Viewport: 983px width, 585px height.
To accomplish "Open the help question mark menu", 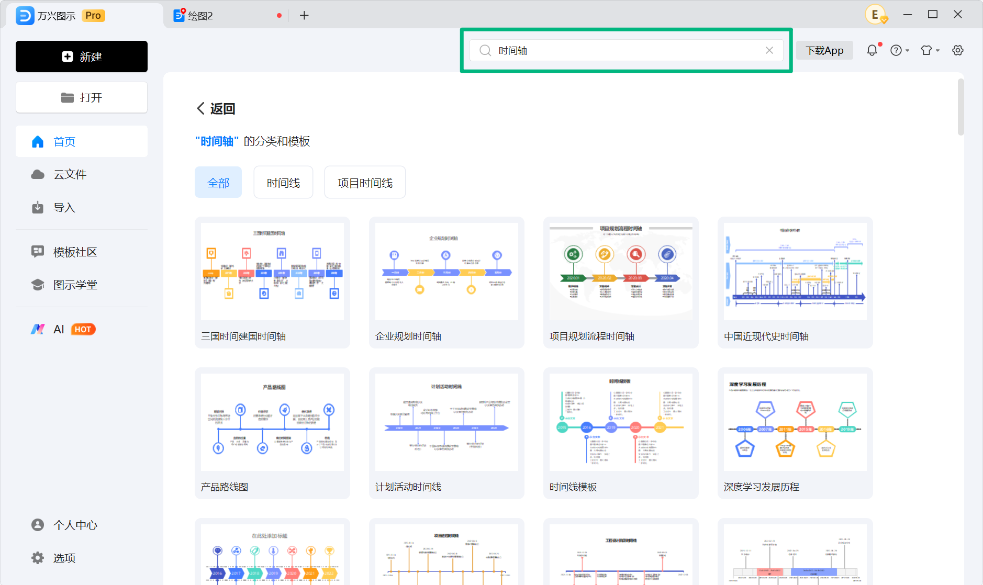I will (x=900, y=50).
